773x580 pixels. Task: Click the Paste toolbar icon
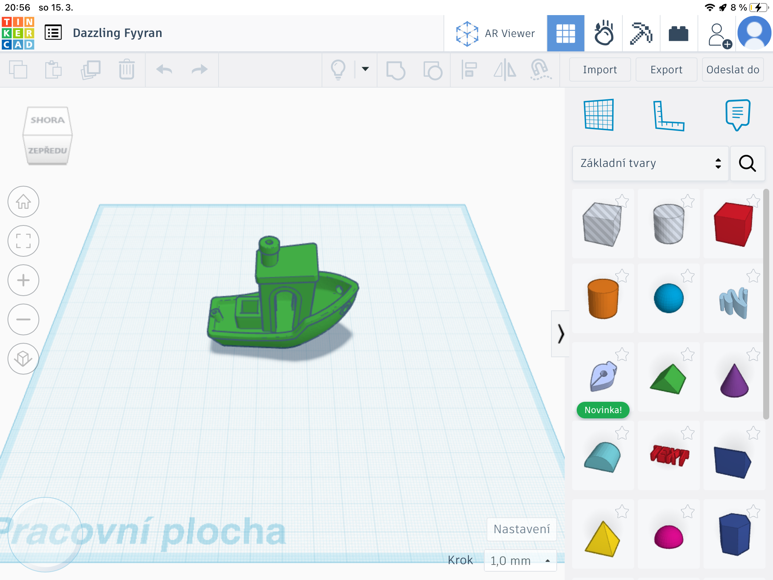click(53, 69)
